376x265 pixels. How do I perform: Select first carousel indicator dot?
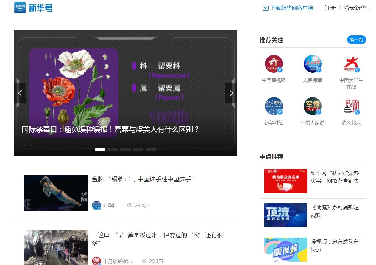(x=100, y=150)
